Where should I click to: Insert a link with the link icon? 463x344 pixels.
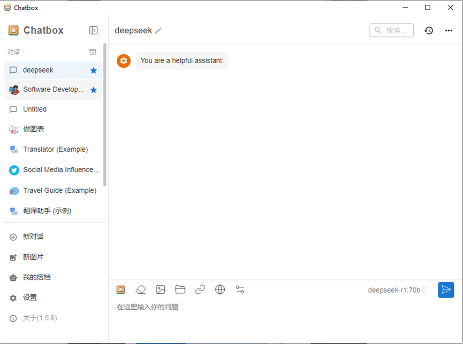(x=200, y=289)
